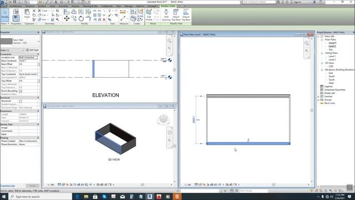Viewport: 355px width, 200px height.
Task: Click the ELEVATION text label
Action: [105, 95]
